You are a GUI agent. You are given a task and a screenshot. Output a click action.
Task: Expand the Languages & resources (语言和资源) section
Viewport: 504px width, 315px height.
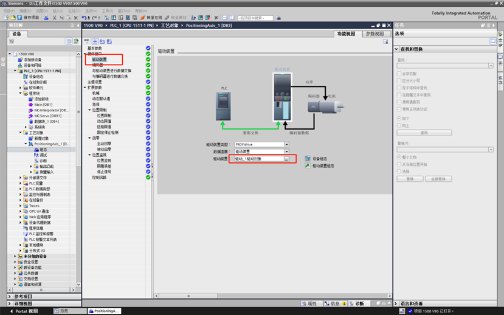[x=396, y=303]
